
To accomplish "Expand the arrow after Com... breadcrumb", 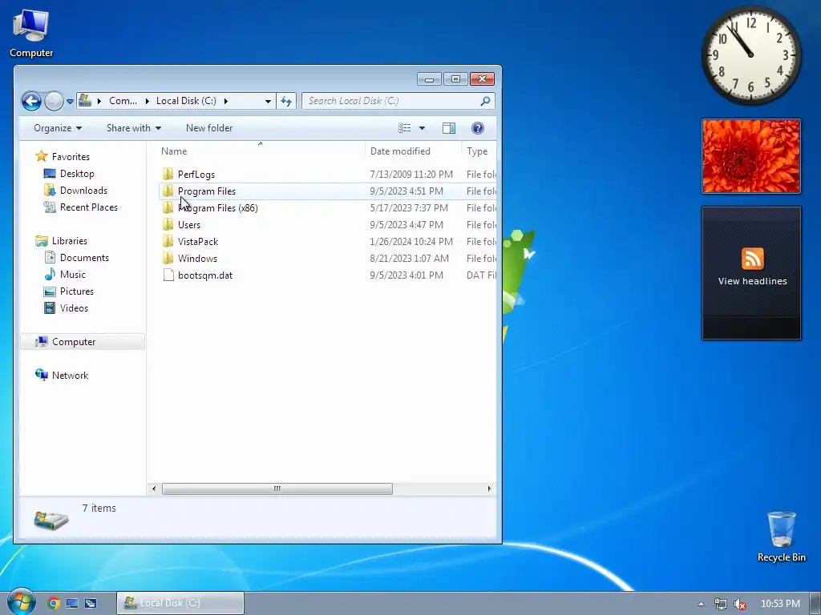I will point(147,101).
